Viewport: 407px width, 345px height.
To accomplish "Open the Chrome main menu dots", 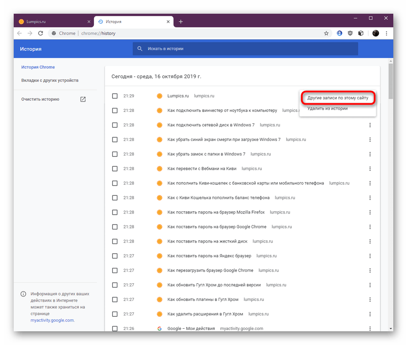I will click(x=386, y=33).
